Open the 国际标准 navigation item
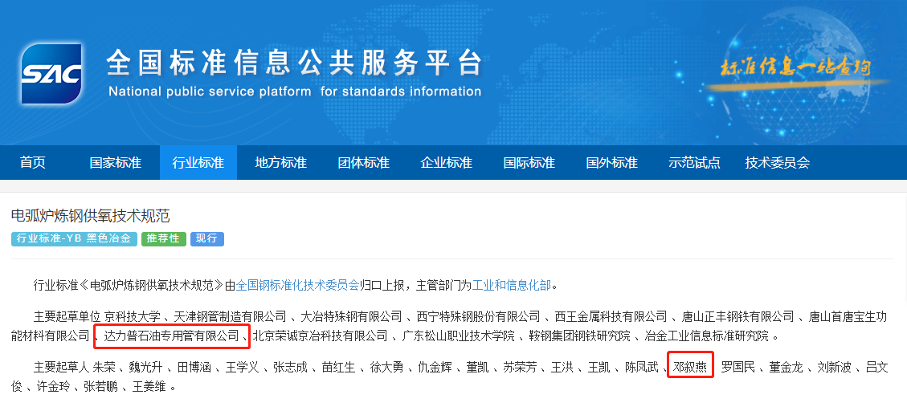The height and width of the screenshot is (415, 907). tap(529, 163)
